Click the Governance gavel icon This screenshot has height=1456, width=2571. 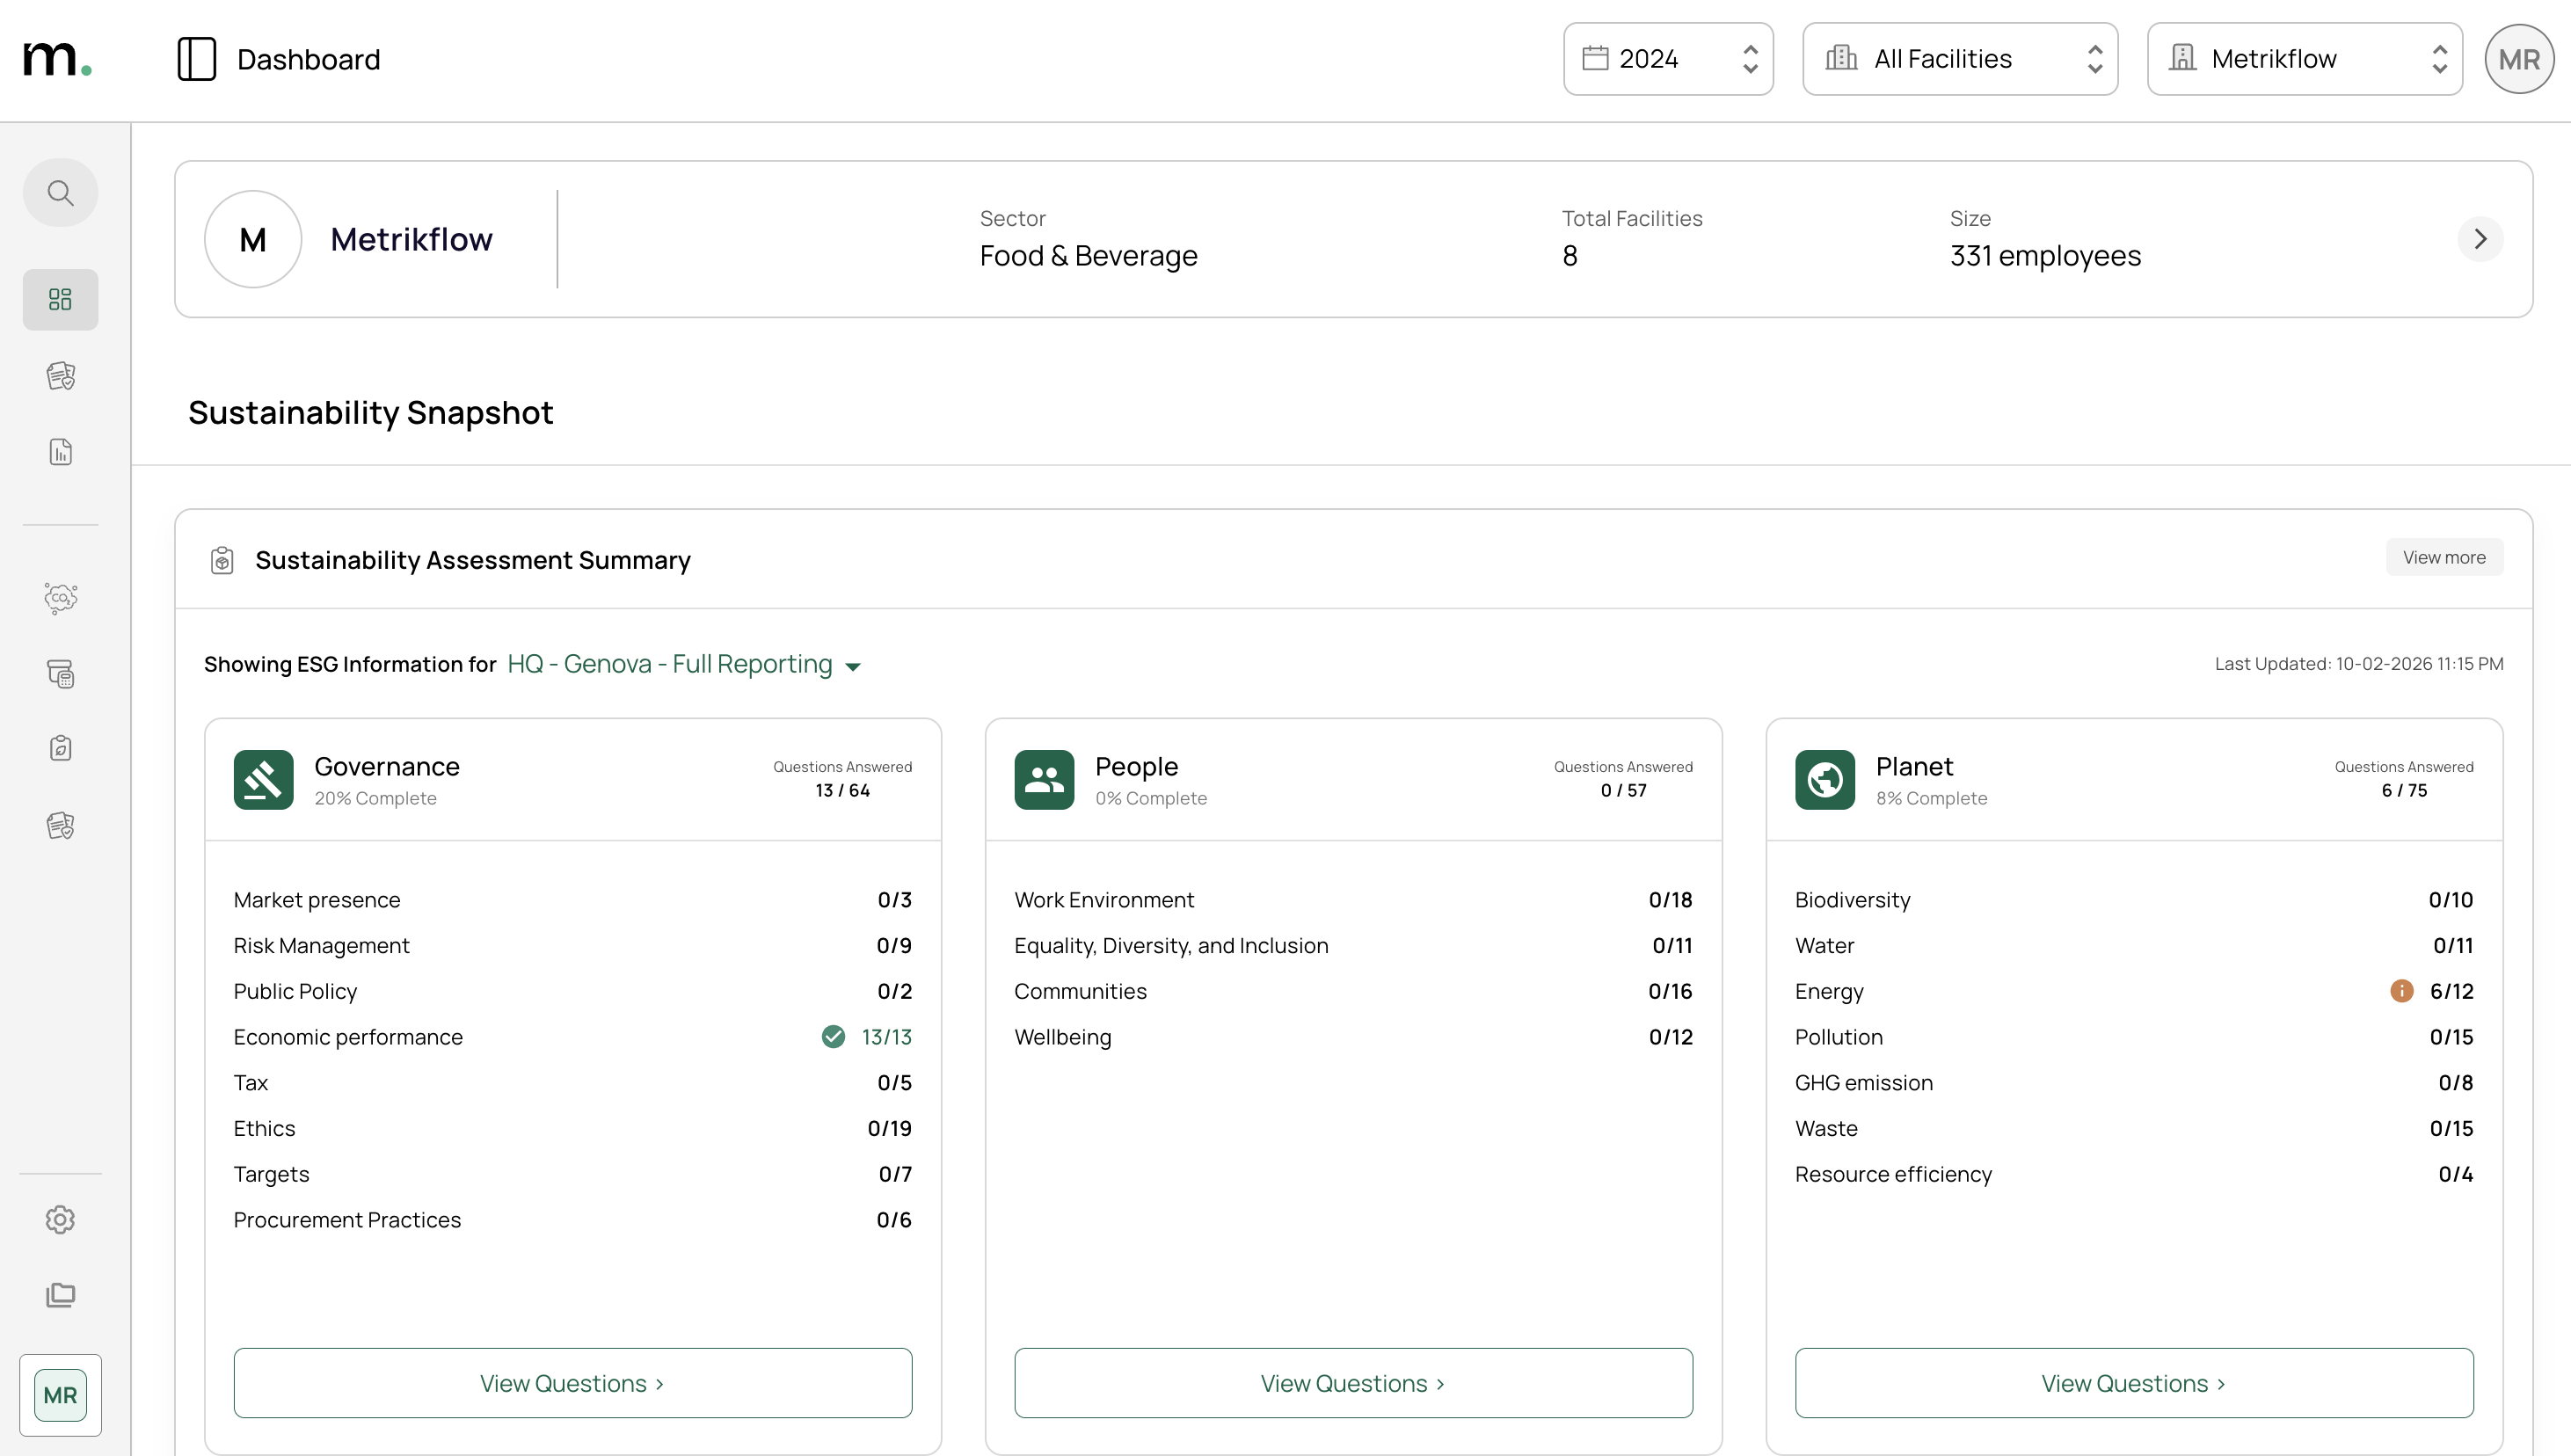click(x=263, y=779)
